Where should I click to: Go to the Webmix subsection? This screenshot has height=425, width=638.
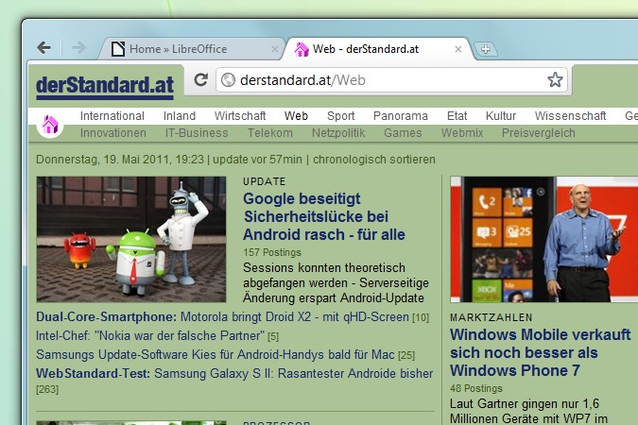tap(462, 133)
